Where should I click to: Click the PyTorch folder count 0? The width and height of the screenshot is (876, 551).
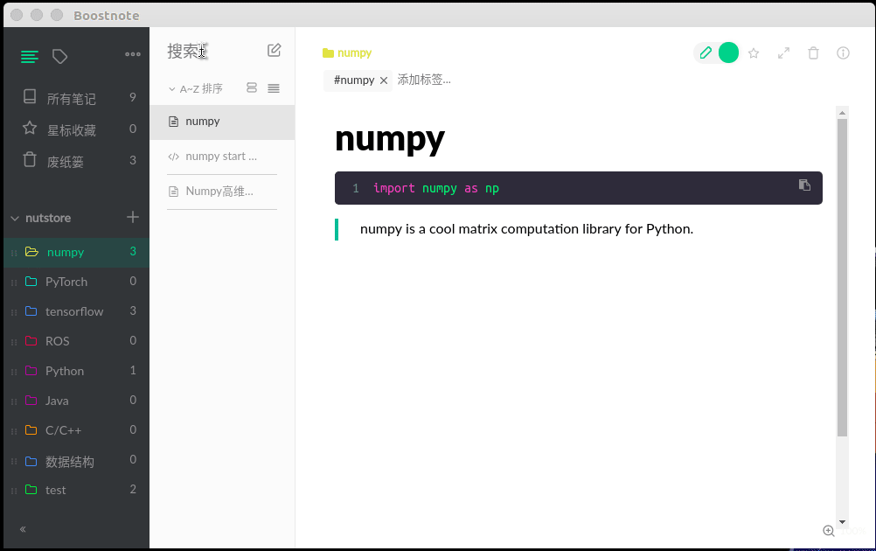(133, 281)
